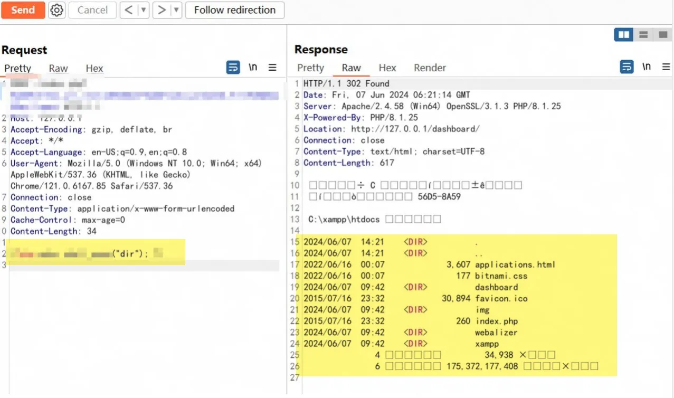Open the back history dropdown arrow

(x=144, y=10)
